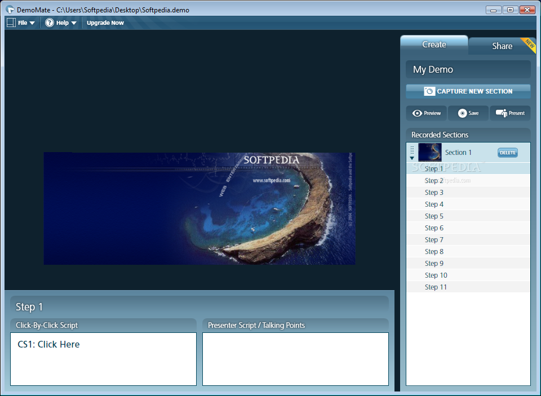
Task: Select Step 6 in the list
Action: [x=468, y=228]
